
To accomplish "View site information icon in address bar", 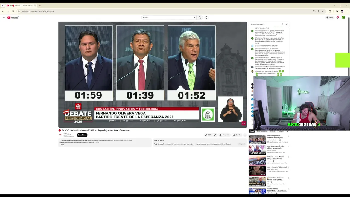I will coord(19,11).
